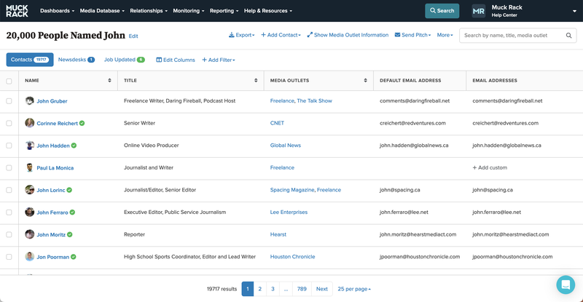Check the John Hadden row checkbox

pyautogui.click(x=9, y=146)
